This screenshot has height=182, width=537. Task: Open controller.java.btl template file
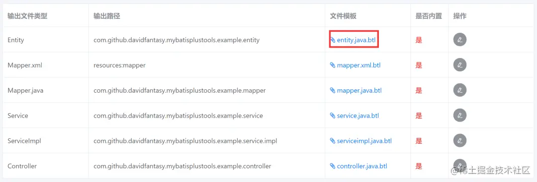pyautogui.click(x=358, y=166)
